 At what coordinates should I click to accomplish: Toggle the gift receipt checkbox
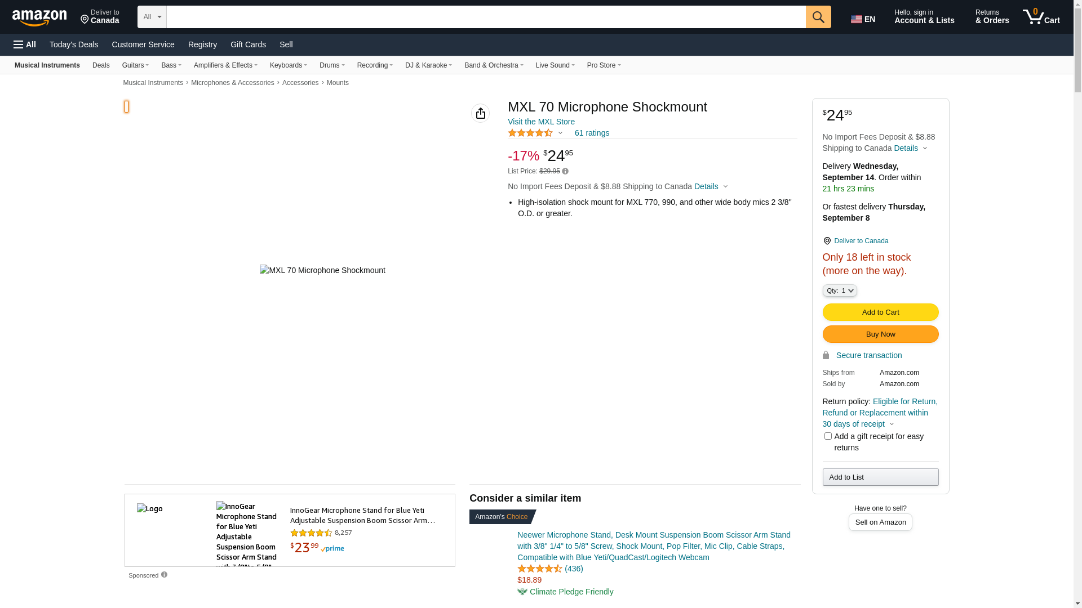828,436
